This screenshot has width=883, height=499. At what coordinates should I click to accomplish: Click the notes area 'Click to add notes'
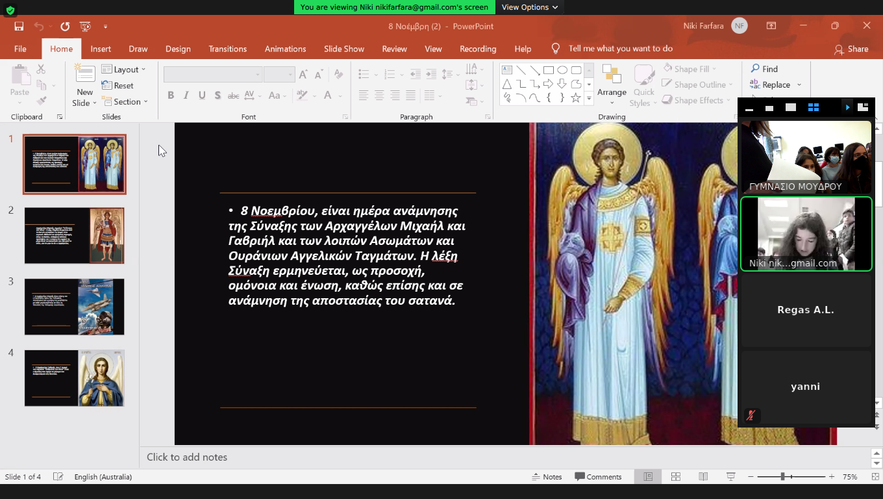pyautogui.click(x=187, y=457)
